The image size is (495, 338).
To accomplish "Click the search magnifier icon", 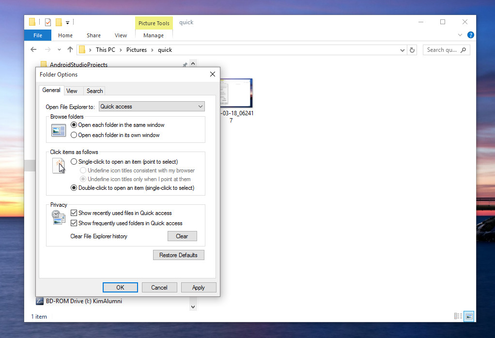I will point(463,50).
